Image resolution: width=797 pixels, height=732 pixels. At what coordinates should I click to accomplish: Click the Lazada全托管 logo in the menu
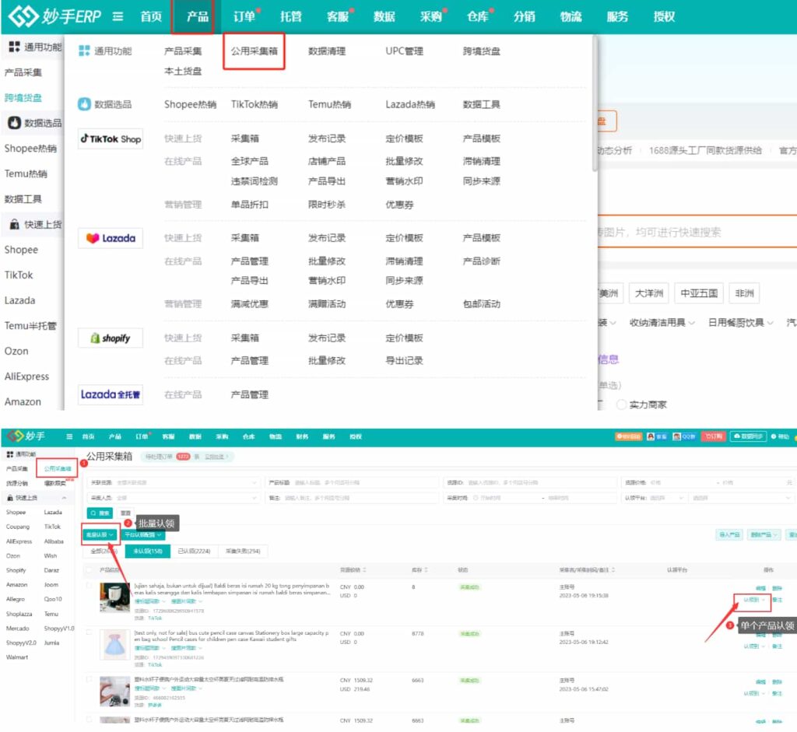tap(110, 395)
